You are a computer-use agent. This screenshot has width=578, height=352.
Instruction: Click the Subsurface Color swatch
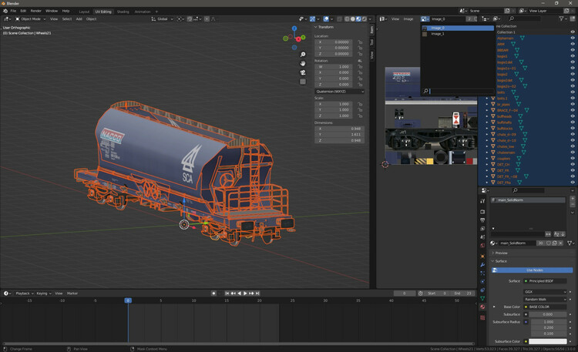[x=547, y=342]
